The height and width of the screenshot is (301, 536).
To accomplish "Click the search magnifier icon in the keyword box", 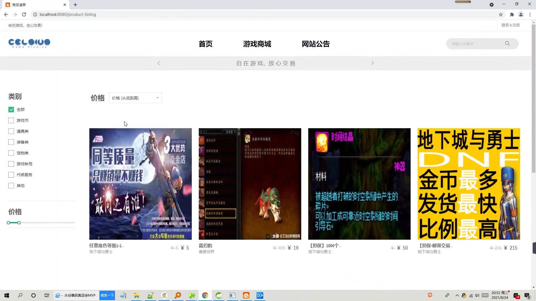I will point(507,43).
